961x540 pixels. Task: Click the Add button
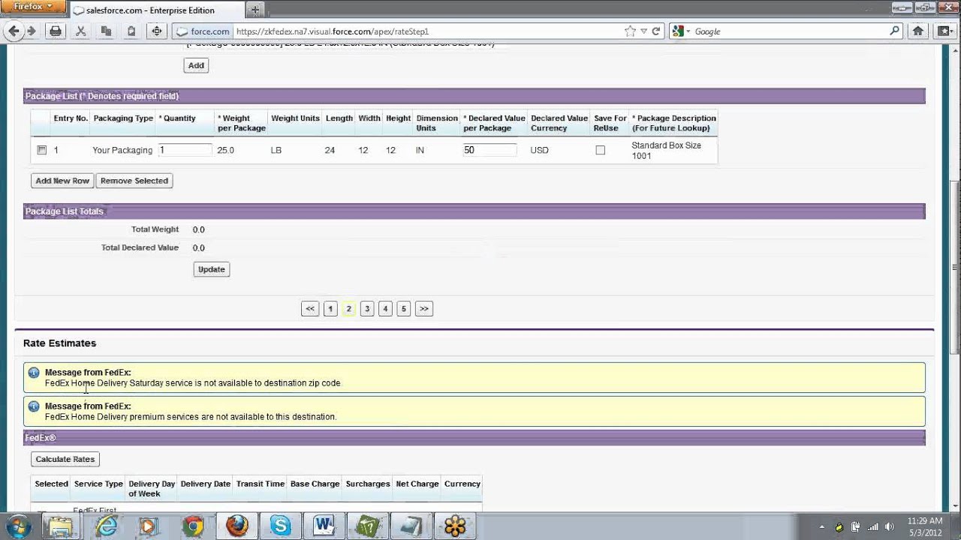coord(196,65)
